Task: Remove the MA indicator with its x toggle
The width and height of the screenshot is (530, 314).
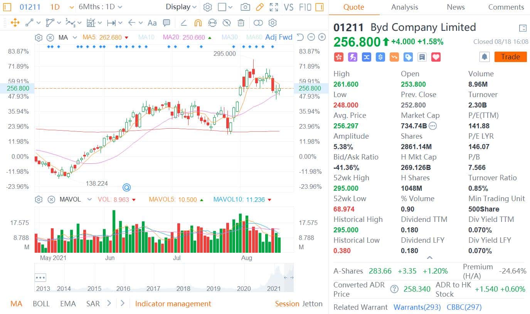Action: pos(50,37)
